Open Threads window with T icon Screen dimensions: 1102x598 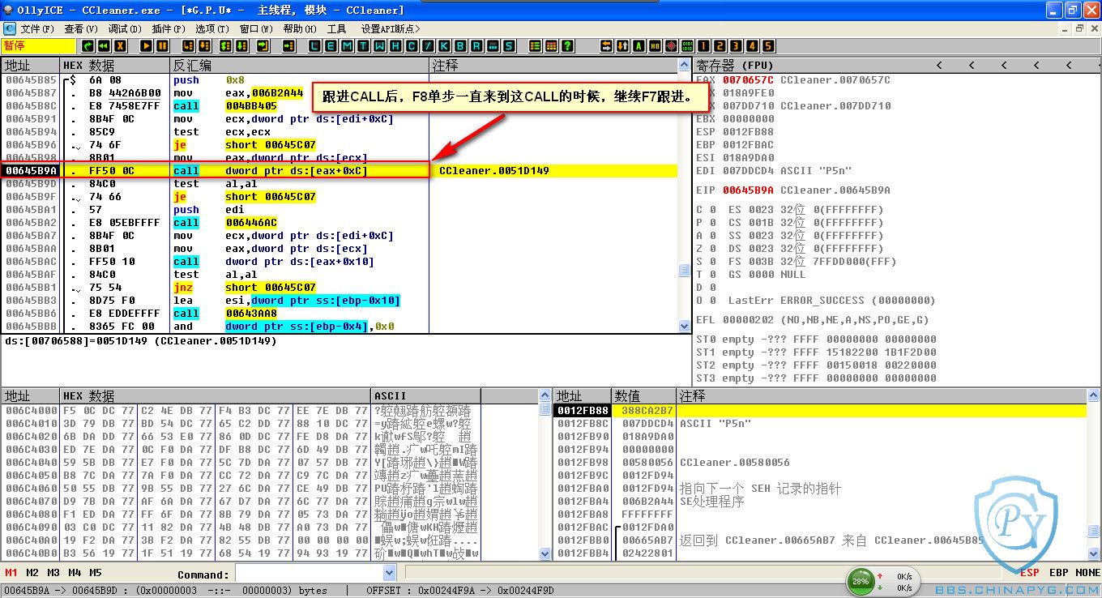click(x=364, y=46)
